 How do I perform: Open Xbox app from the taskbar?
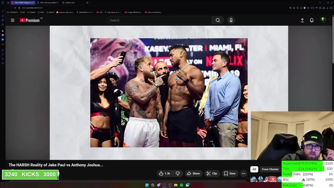tap(187, 185)
